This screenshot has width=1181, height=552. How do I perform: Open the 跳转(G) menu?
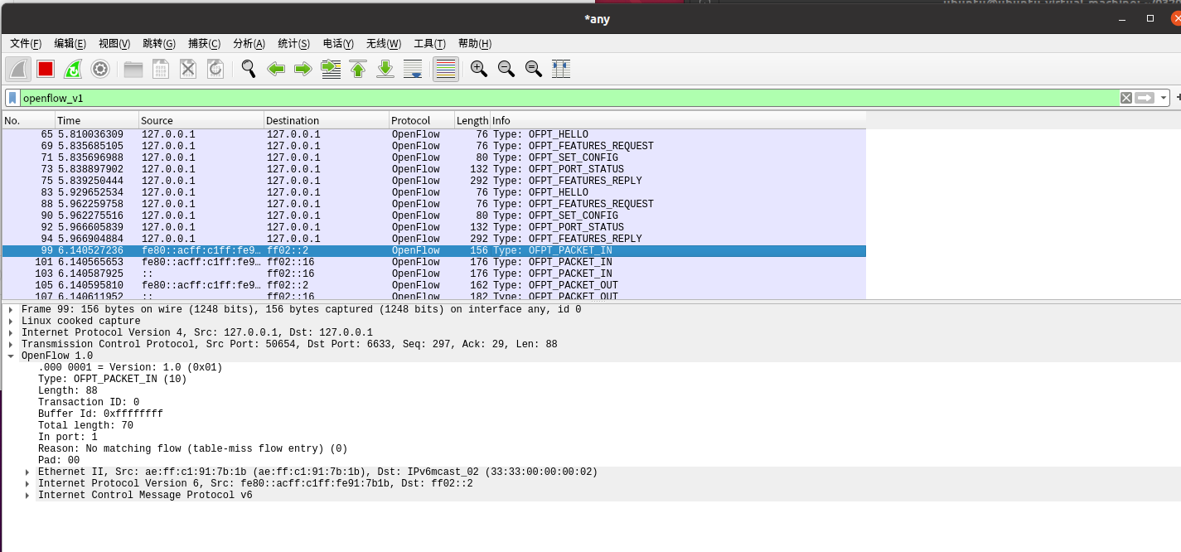tap(159, 43)
